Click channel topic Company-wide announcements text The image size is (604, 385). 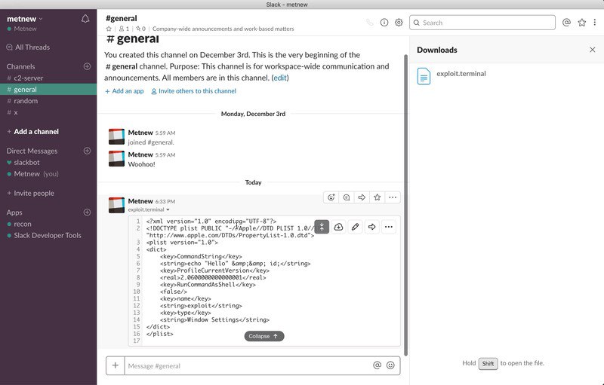[x=223, y=29]
